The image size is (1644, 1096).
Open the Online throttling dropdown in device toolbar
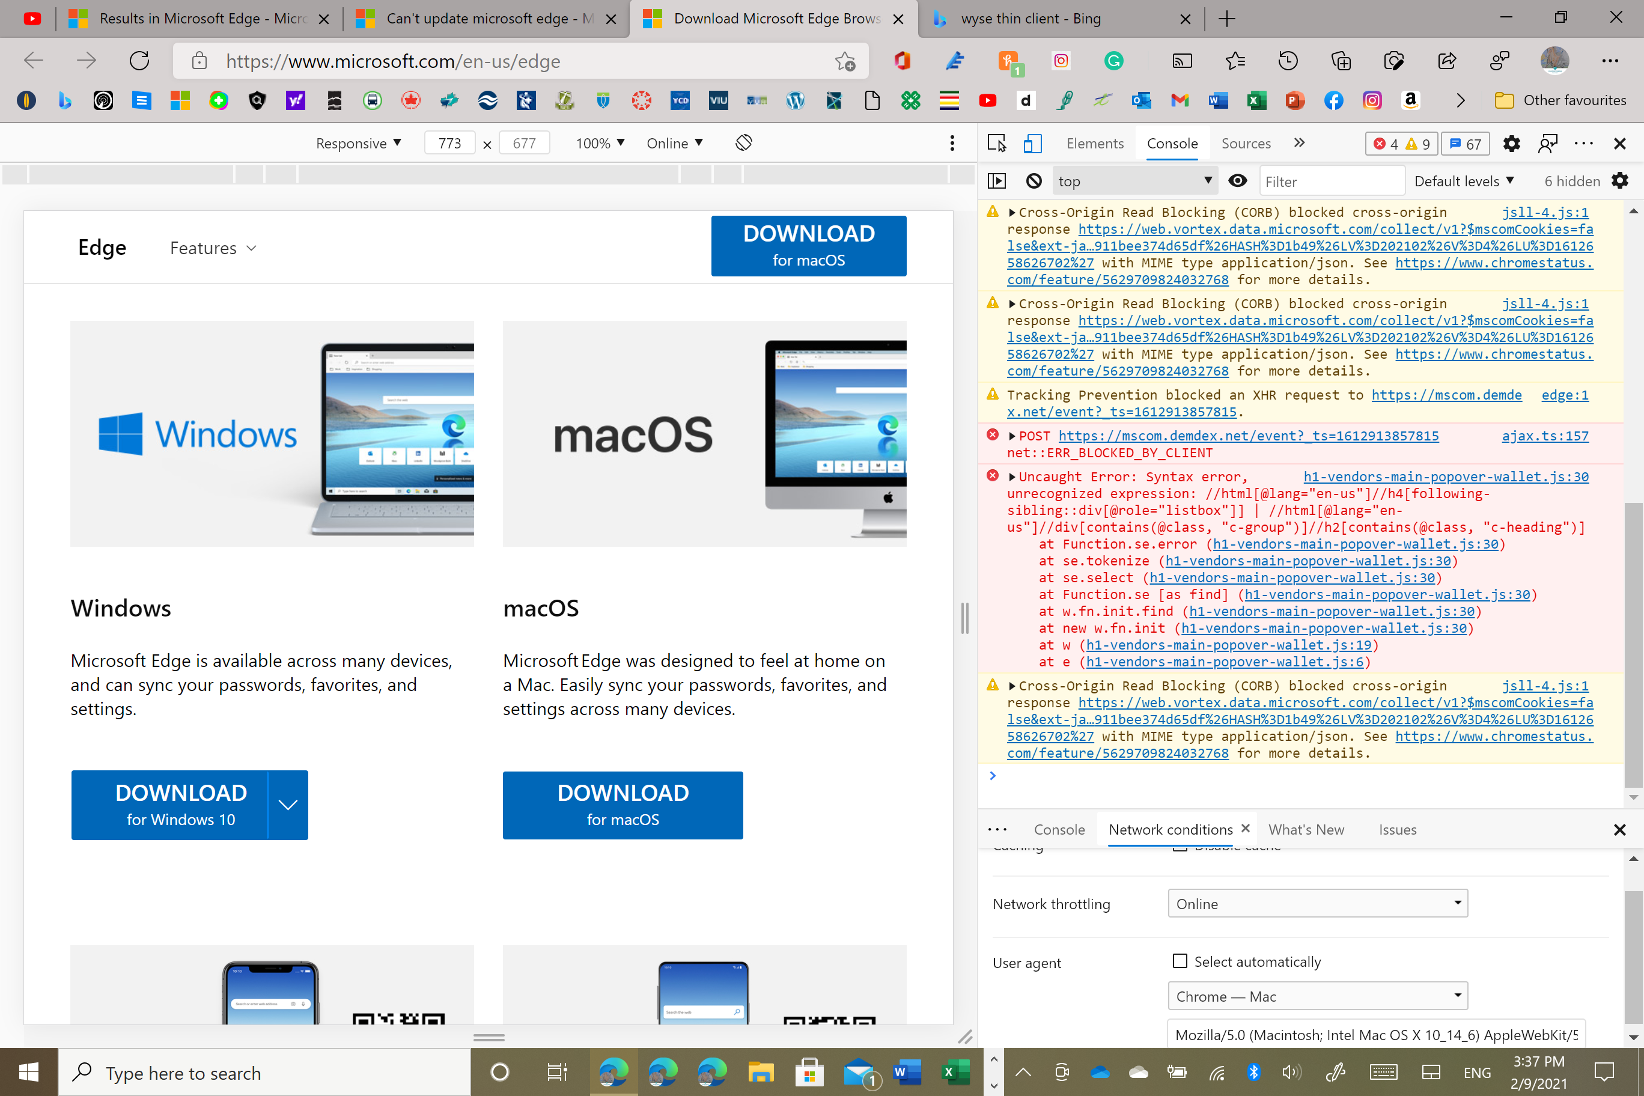[674, 143]
